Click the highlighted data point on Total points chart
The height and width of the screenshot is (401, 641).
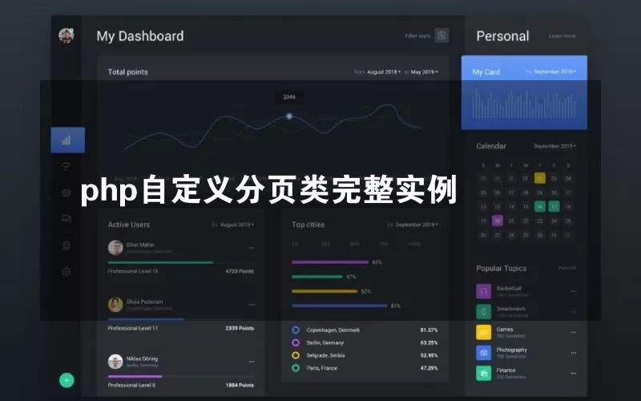[289, 116]
